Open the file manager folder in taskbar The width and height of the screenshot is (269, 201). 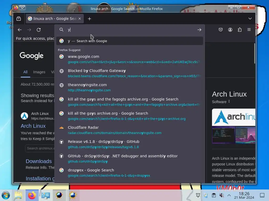18,195
